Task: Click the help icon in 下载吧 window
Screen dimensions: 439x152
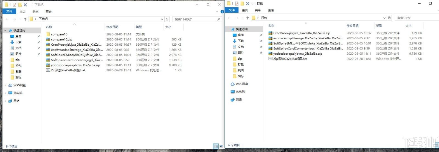Action: (x=222, y=11)
